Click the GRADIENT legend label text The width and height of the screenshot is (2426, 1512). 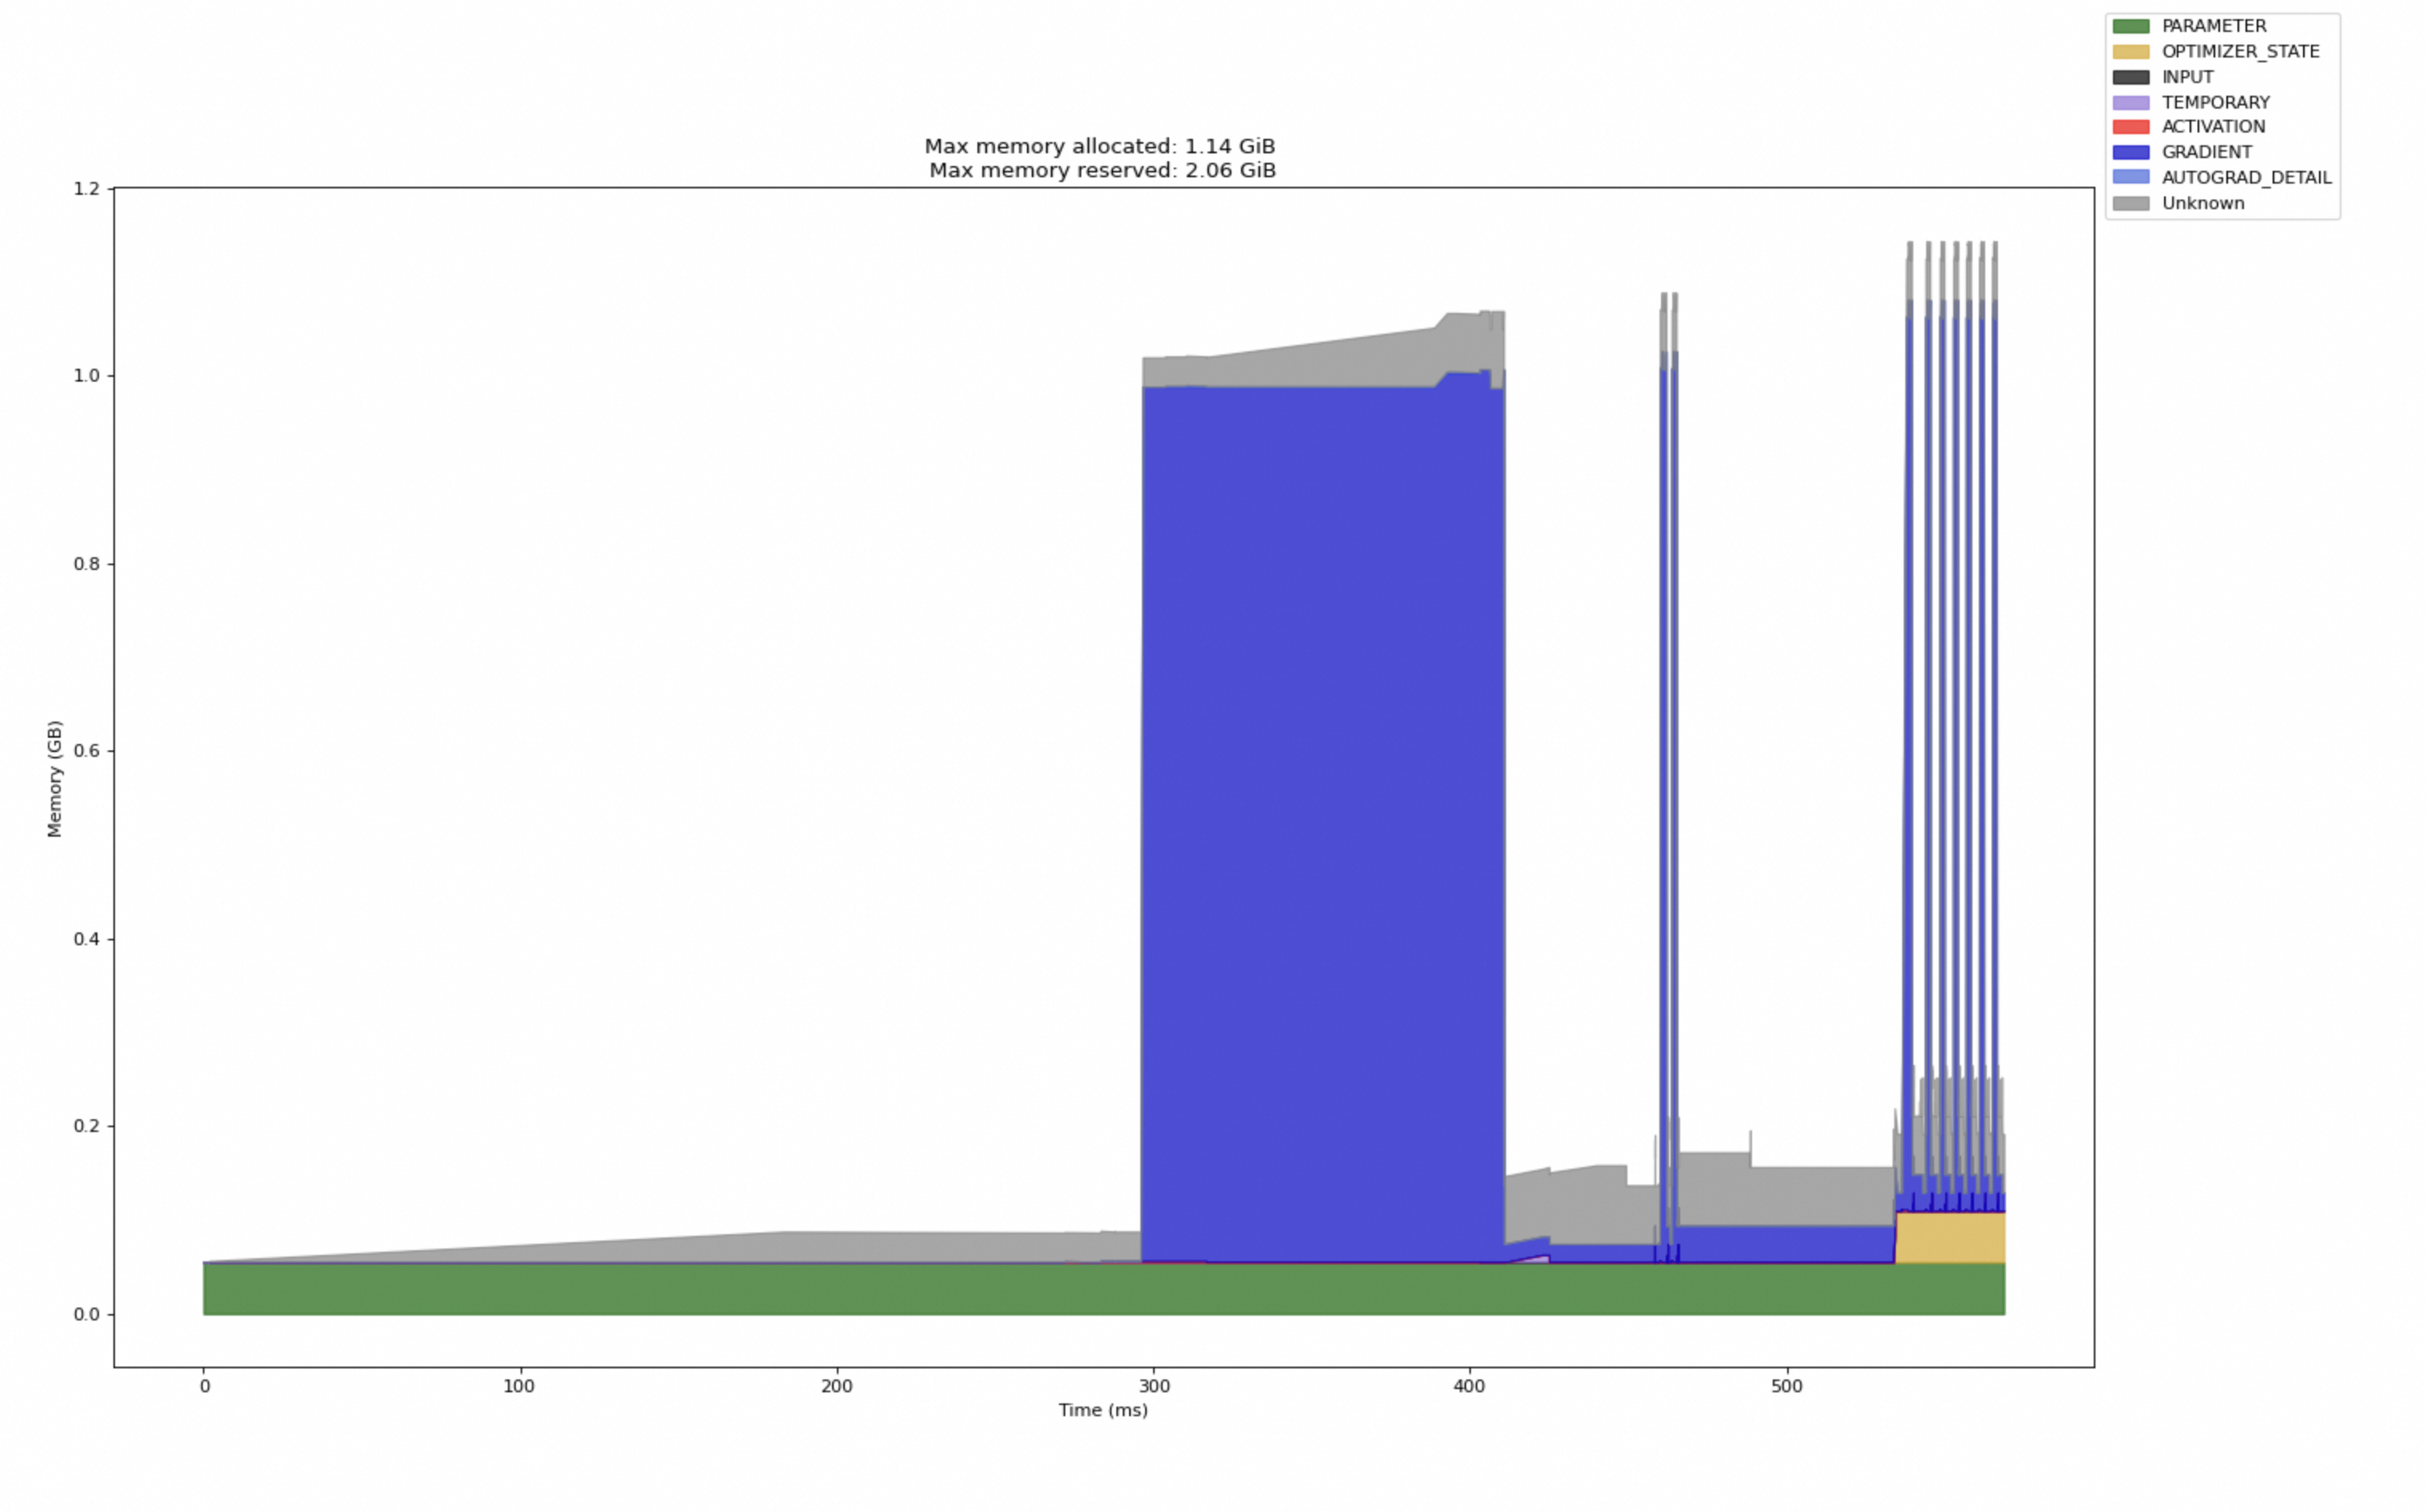point(2207,152)
